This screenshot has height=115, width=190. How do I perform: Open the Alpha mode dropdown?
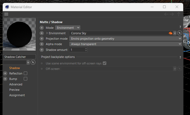click(126, 44)
